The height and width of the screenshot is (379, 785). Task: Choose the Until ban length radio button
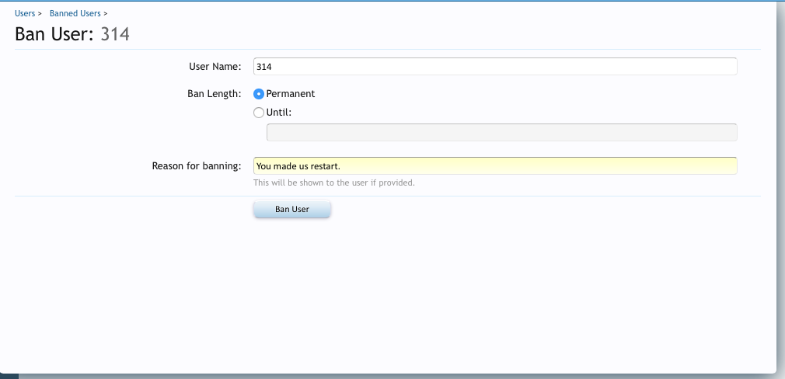point(260,113)
